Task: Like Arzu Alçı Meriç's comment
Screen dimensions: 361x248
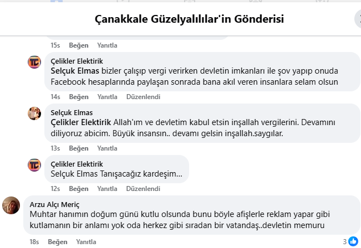Action: tap(58, 242)
